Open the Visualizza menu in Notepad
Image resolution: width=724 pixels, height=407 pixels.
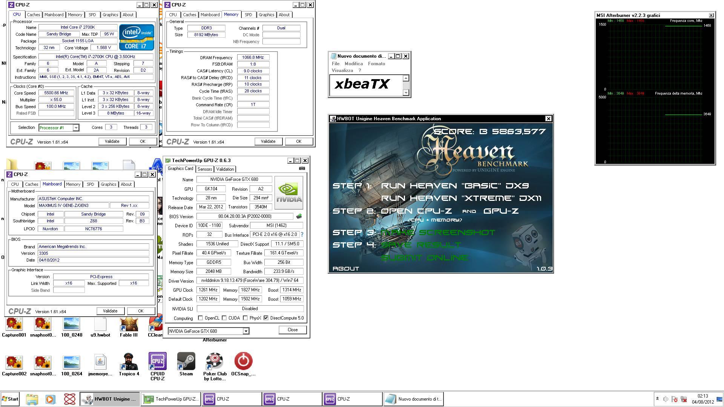[342, 70]
